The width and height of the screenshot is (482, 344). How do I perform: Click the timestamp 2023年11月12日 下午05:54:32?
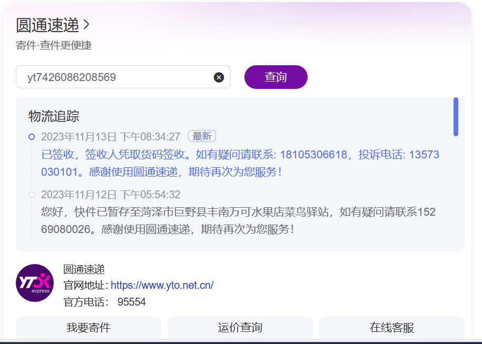[x=111, y=195]
